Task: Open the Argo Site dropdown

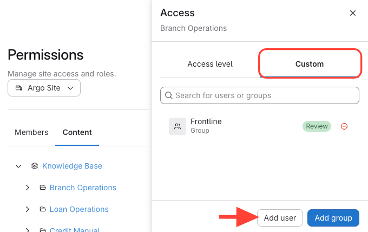Action: click(x=44, y=88)
